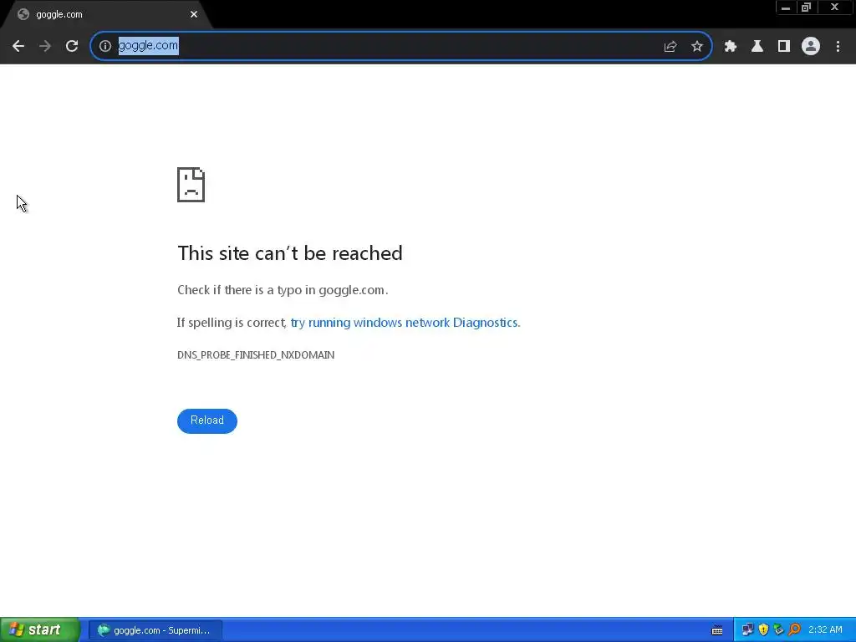Select goggle.com Supermium taskbar button
The image size is (856, 642).
click(x=155, y=630)
